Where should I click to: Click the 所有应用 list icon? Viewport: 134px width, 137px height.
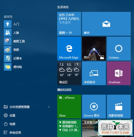tap(5, 132)
